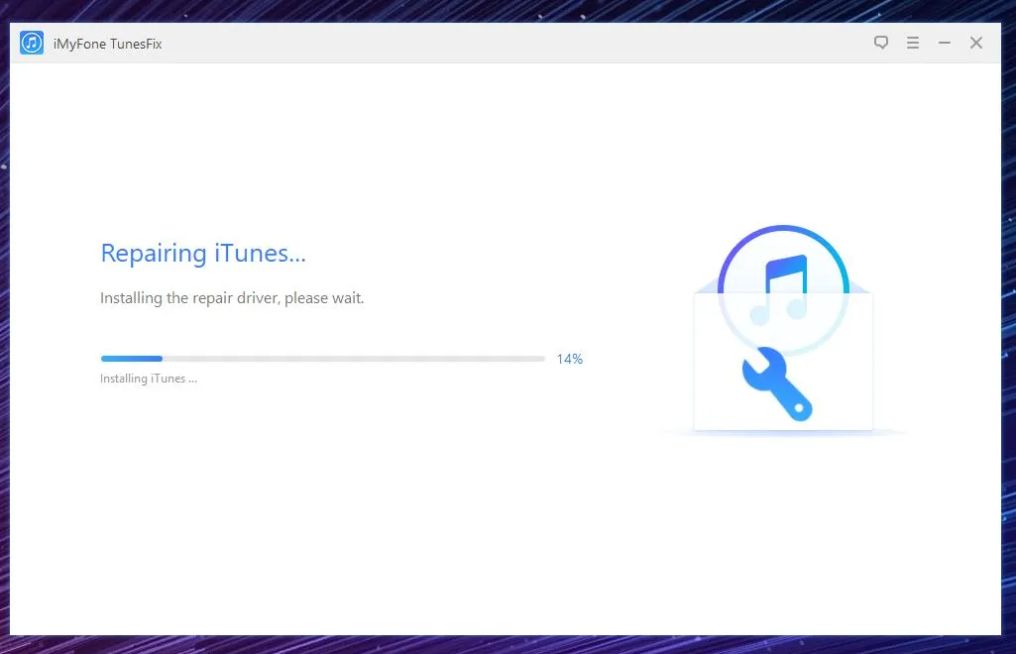Open the hamburger menu in title bar

(912, 43)
